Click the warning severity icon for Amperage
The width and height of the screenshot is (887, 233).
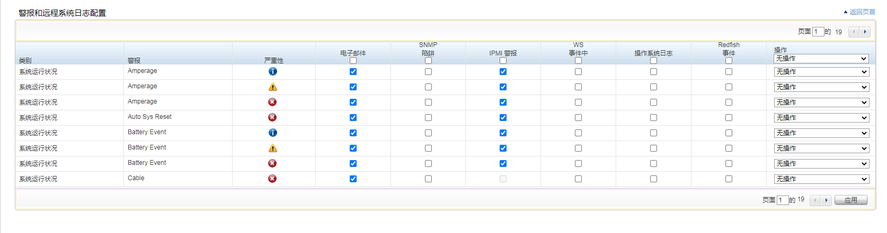[x=272, y=87]
